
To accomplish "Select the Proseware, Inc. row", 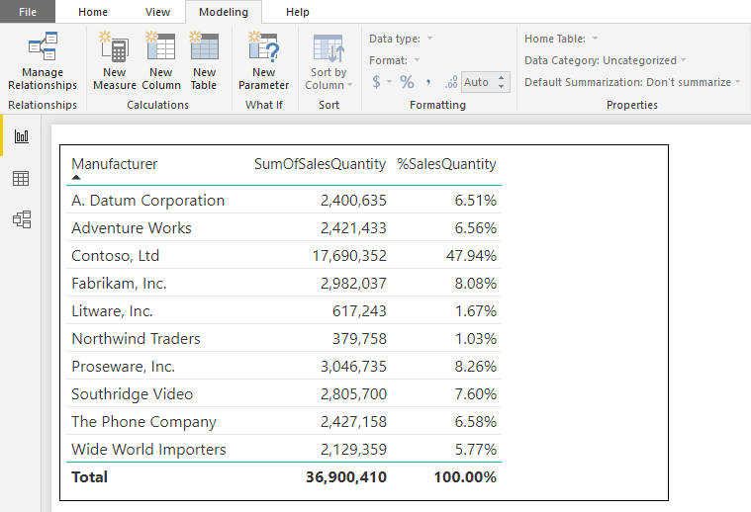I will (284, 366).
